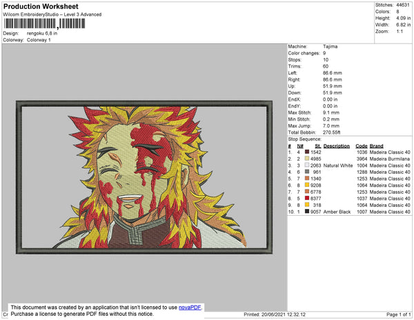The height and width of the screenshot is (320, 414).
Task: Click the Height value 4.09 in
Action: tap(404, 18)
